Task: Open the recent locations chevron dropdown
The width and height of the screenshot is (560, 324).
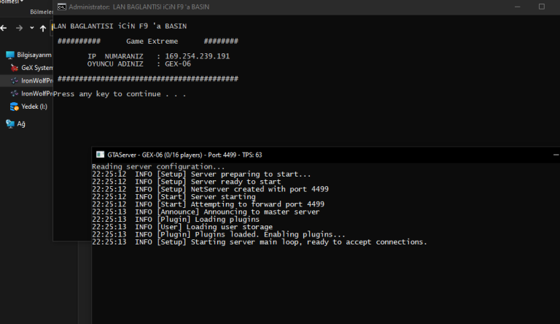Action: pos(32,28)
